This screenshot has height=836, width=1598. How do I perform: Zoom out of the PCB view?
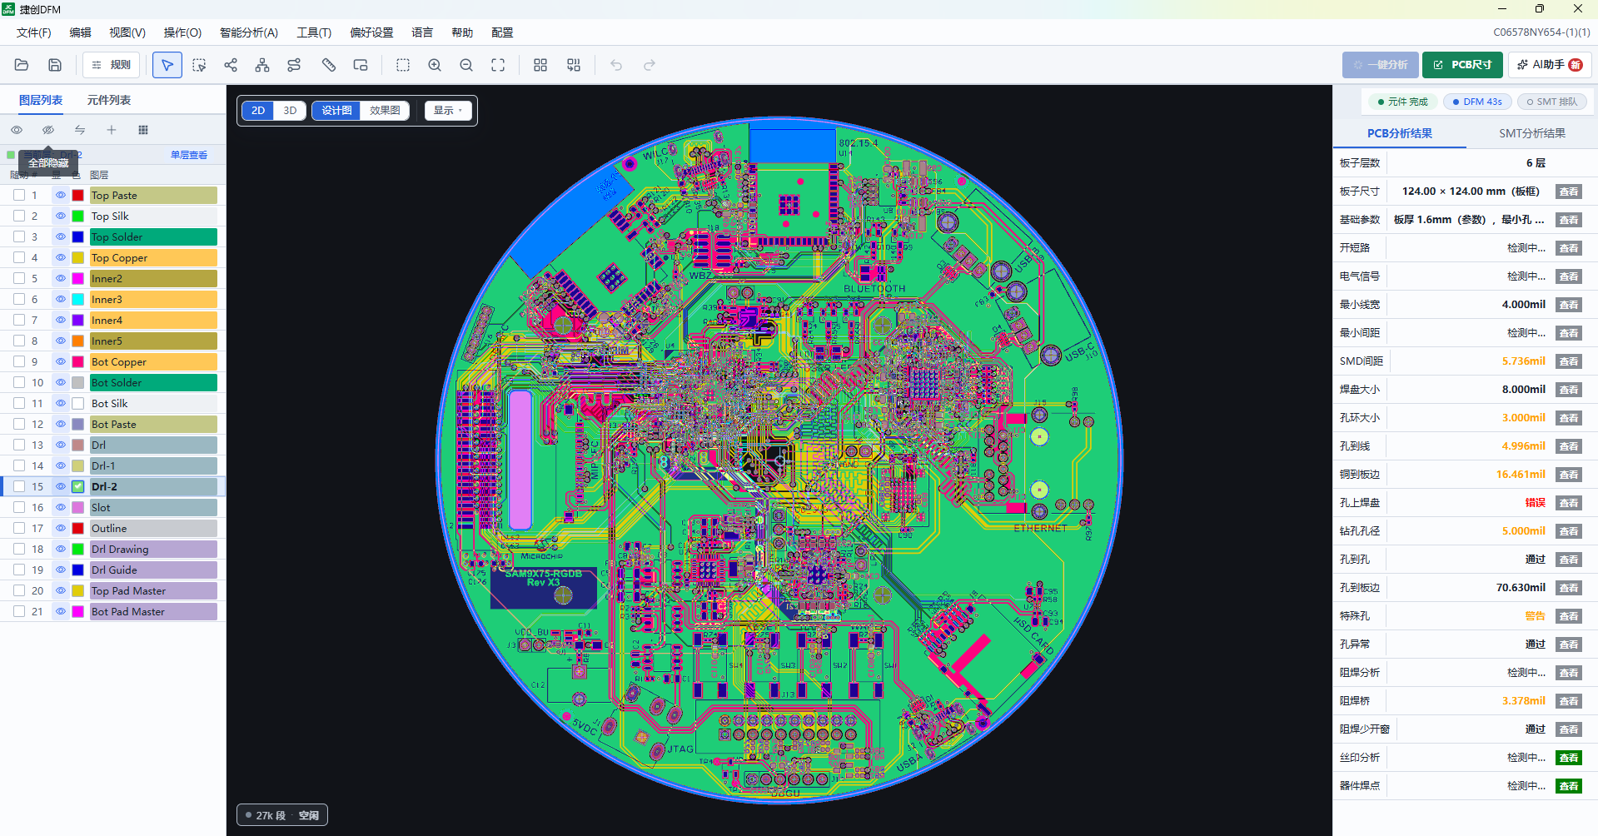[466, 65]
